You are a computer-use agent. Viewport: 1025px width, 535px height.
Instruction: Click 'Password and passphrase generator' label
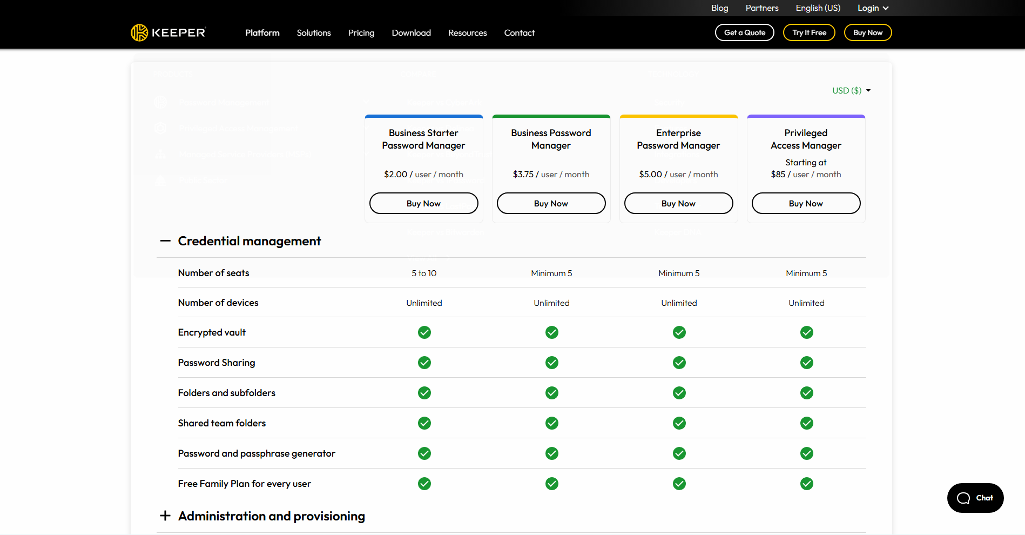click(257, 453)
